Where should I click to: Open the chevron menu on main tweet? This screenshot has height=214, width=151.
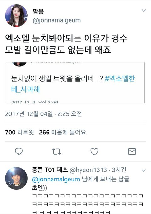tap(143, 11)
